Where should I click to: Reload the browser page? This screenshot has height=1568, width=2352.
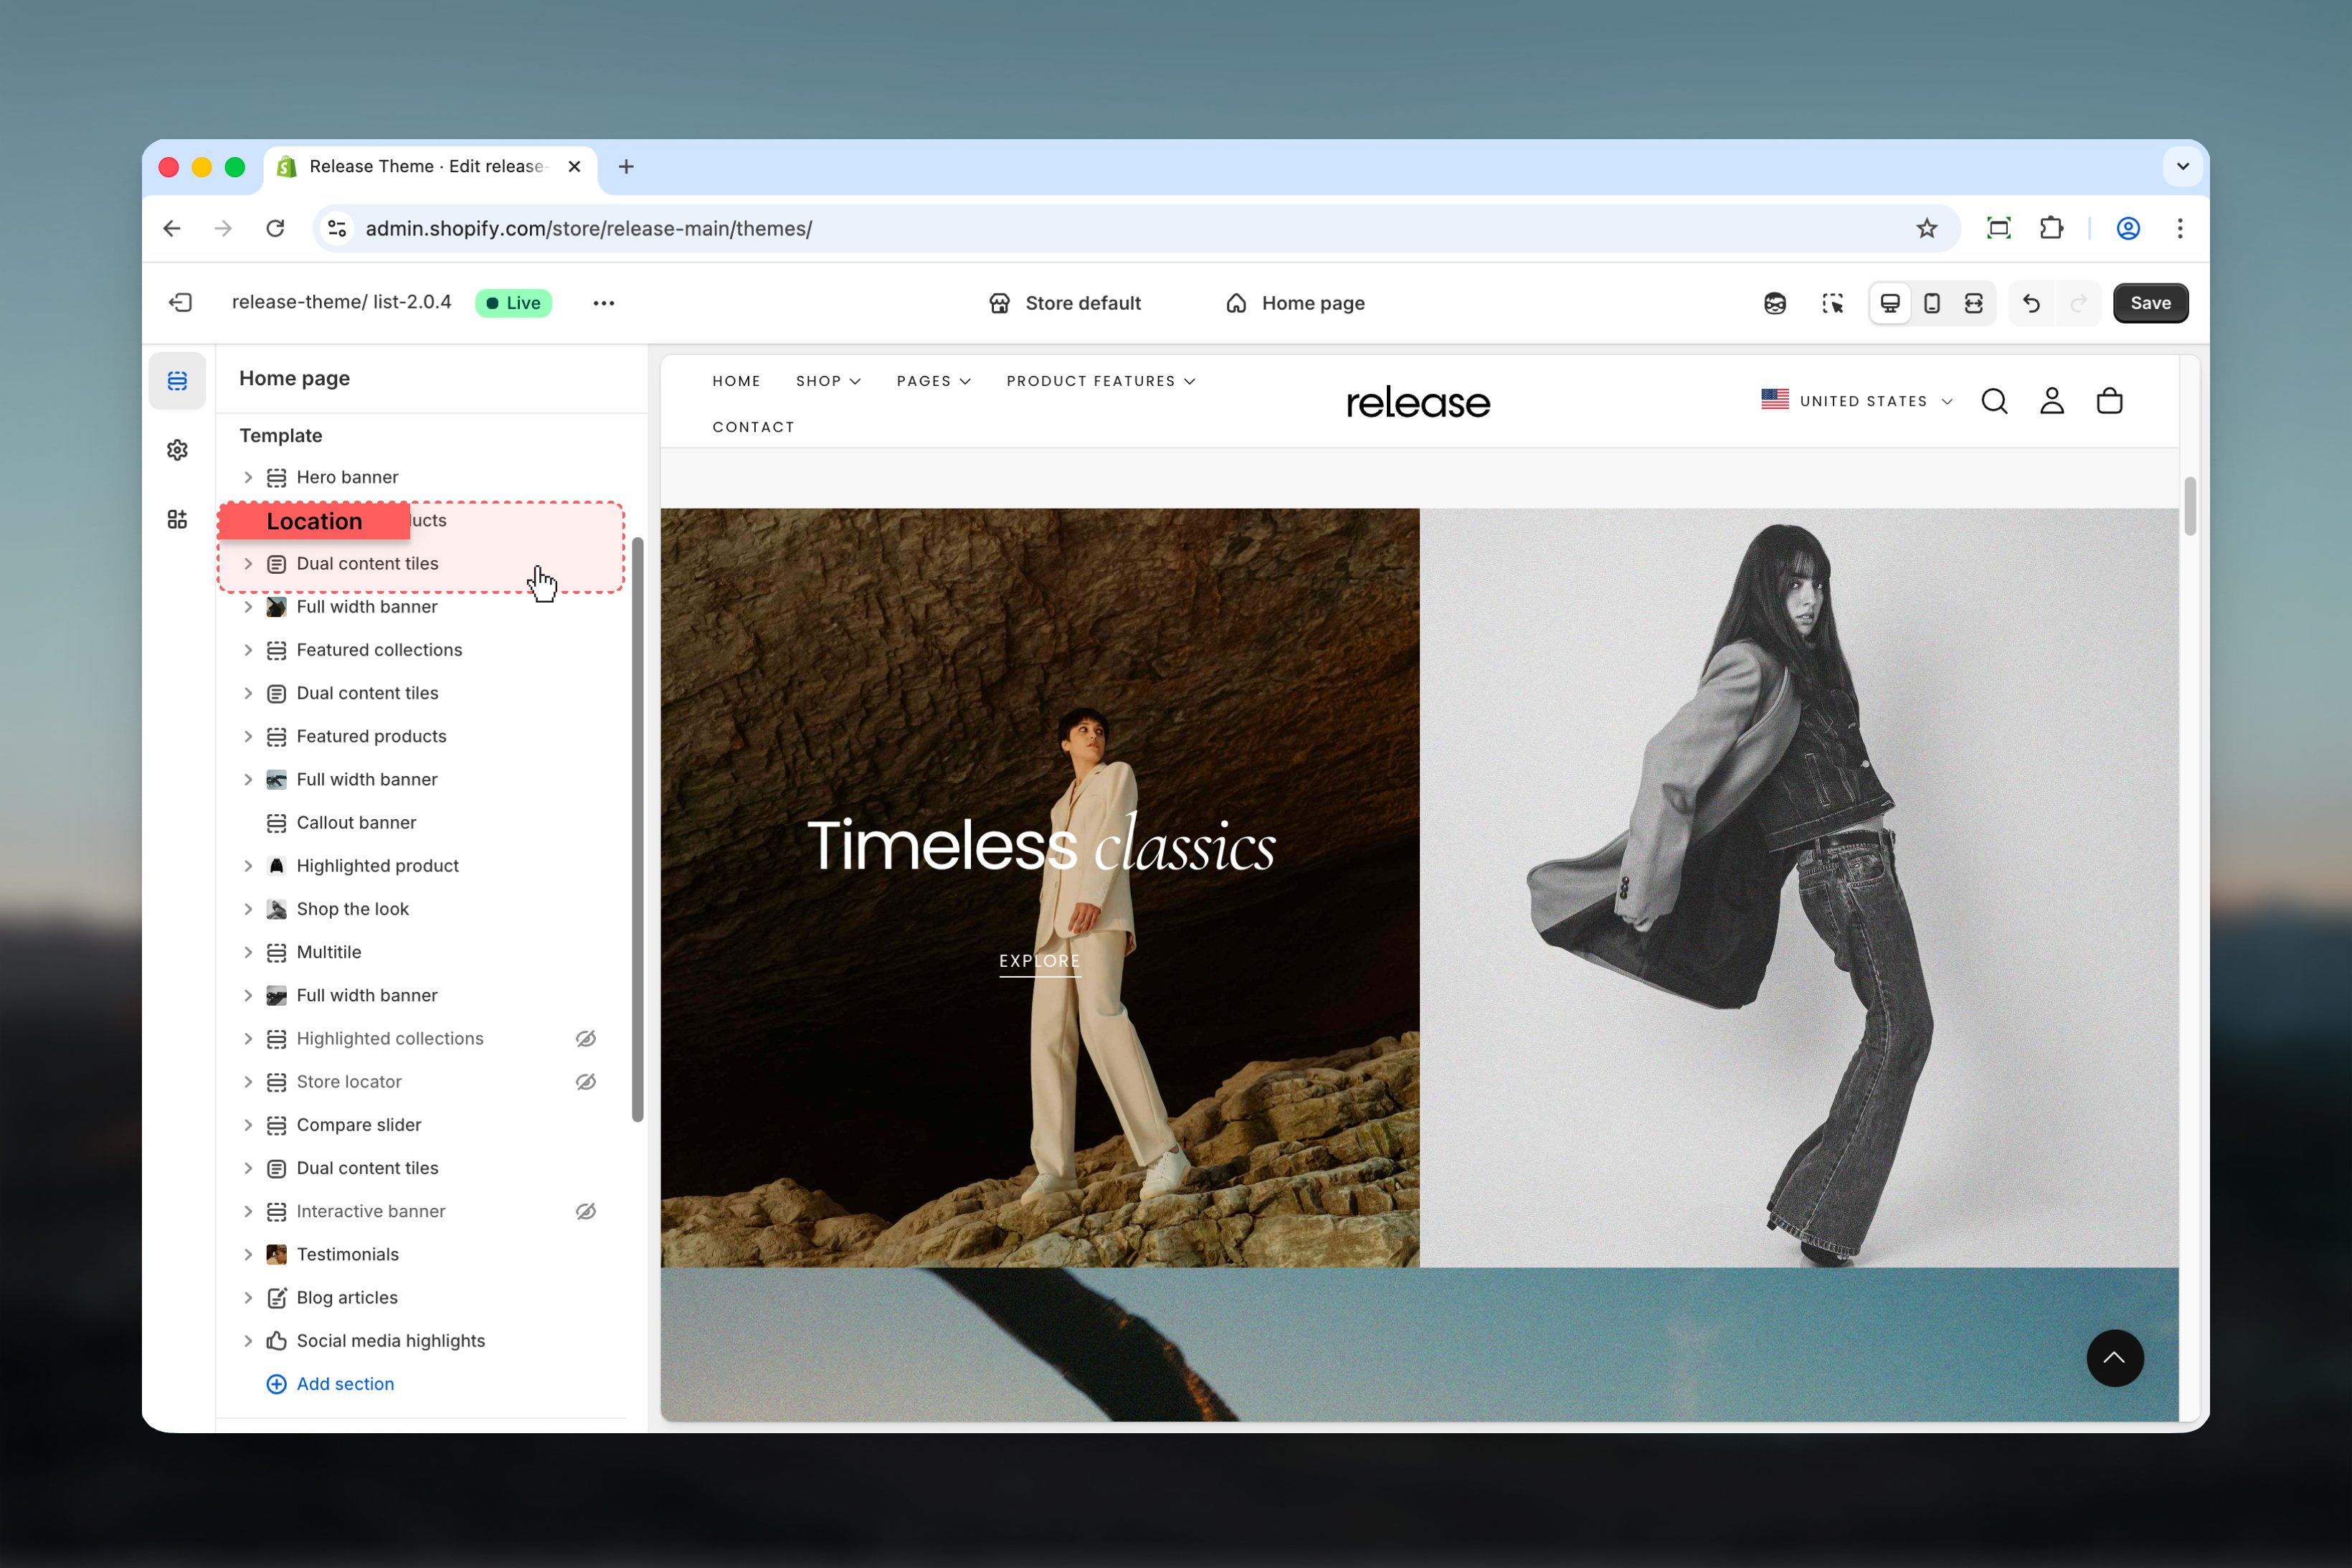[x=276, y=228]
